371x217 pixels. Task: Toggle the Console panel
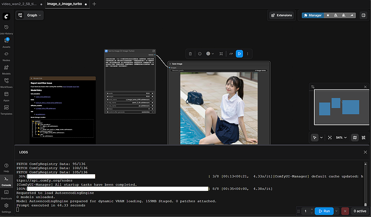click(6, 179)
